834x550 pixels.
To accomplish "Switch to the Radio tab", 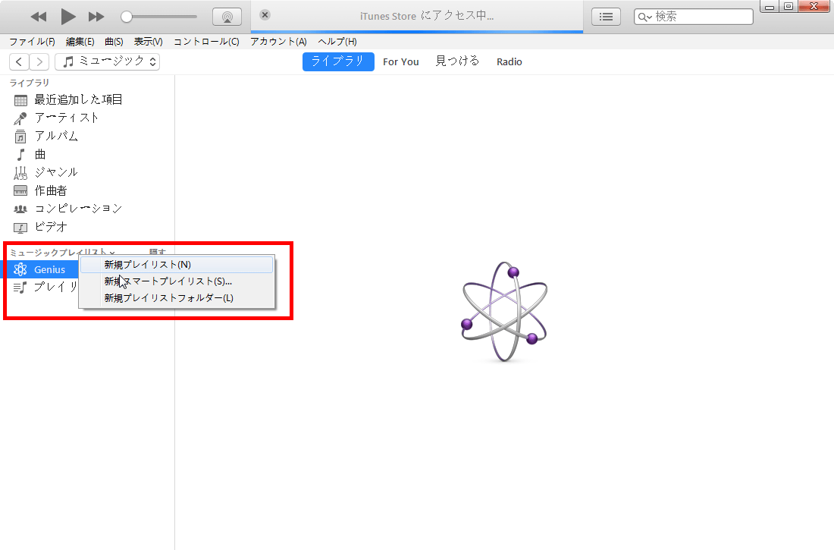I will [509, 61].
